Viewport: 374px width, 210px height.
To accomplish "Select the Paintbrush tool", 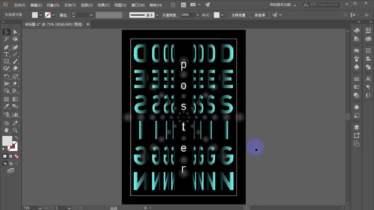I will pos(15,61).
